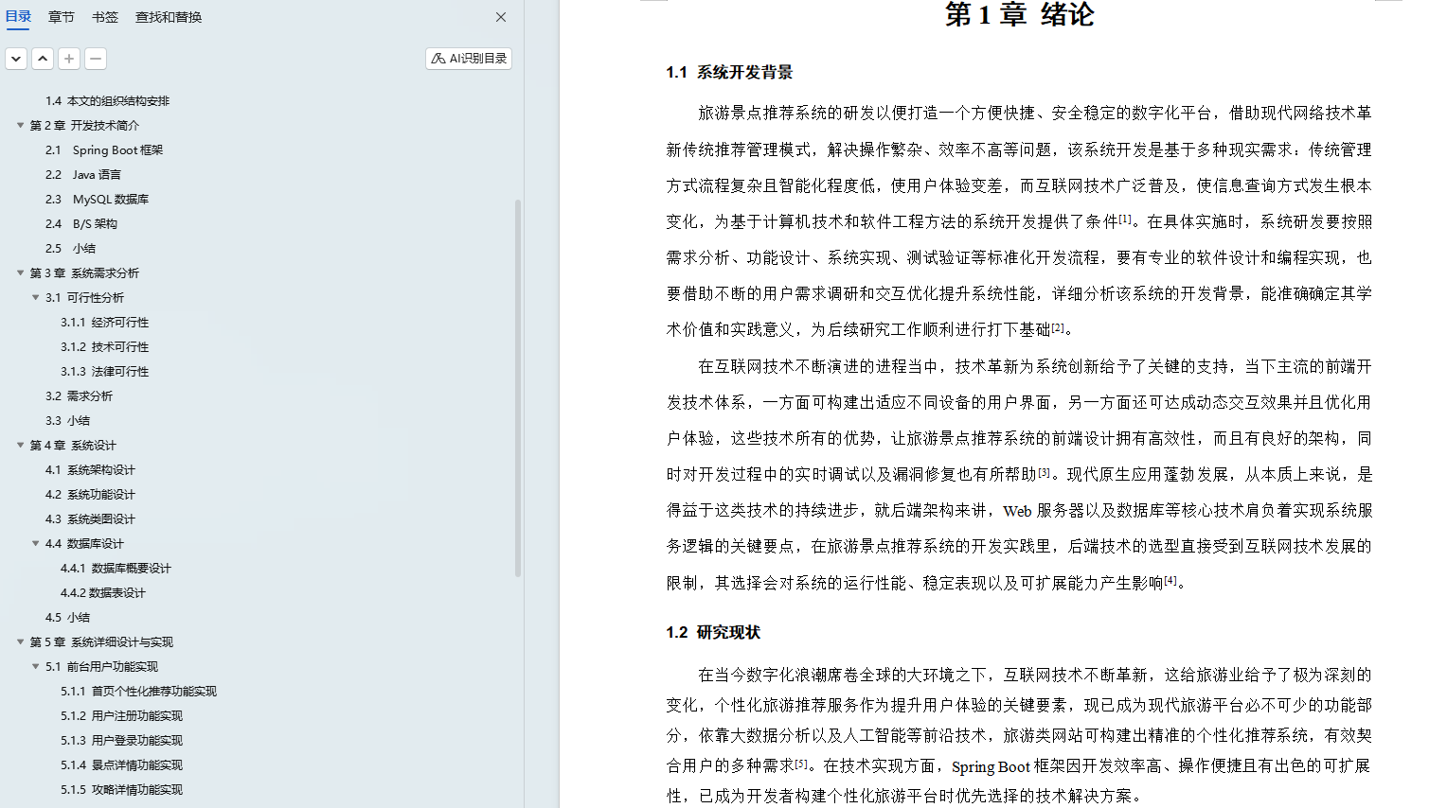Expand all headings with the plus icon
This screenshot has height=808, width=1447.
tap(68, 58)
